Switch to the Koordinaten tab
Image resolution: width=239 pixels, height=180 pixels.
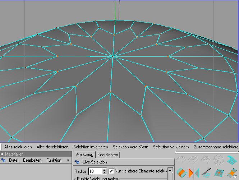coord(108,155)
